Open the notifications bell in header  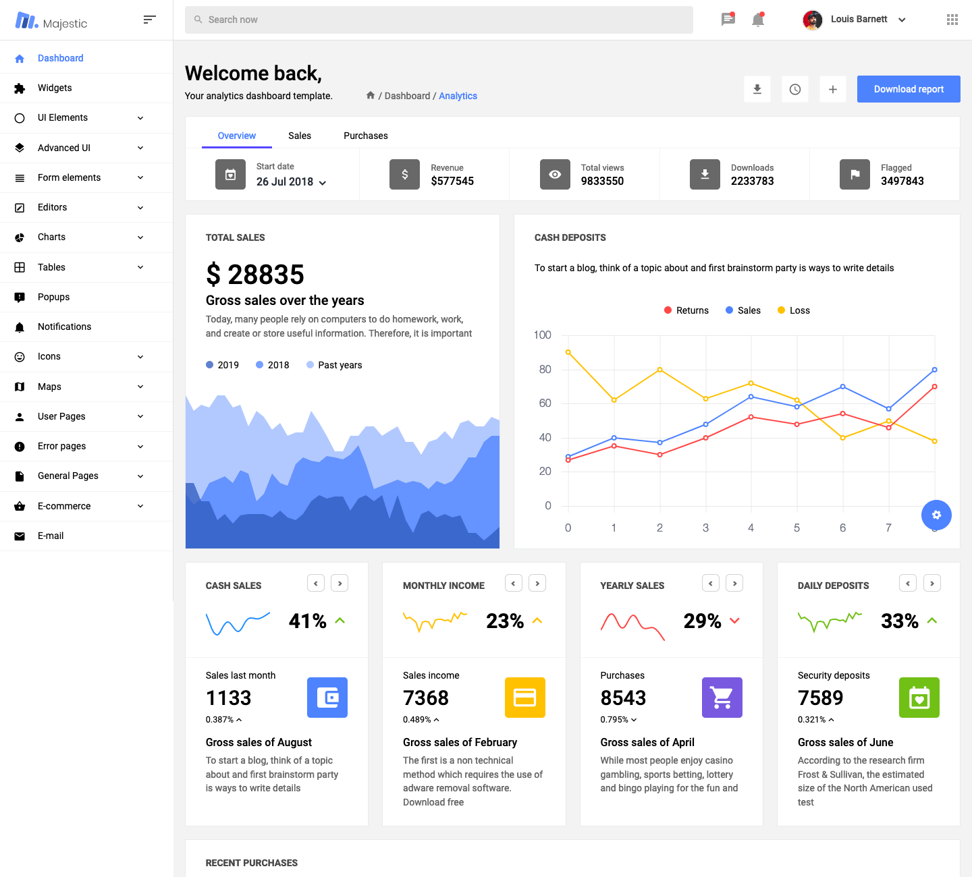758,20
